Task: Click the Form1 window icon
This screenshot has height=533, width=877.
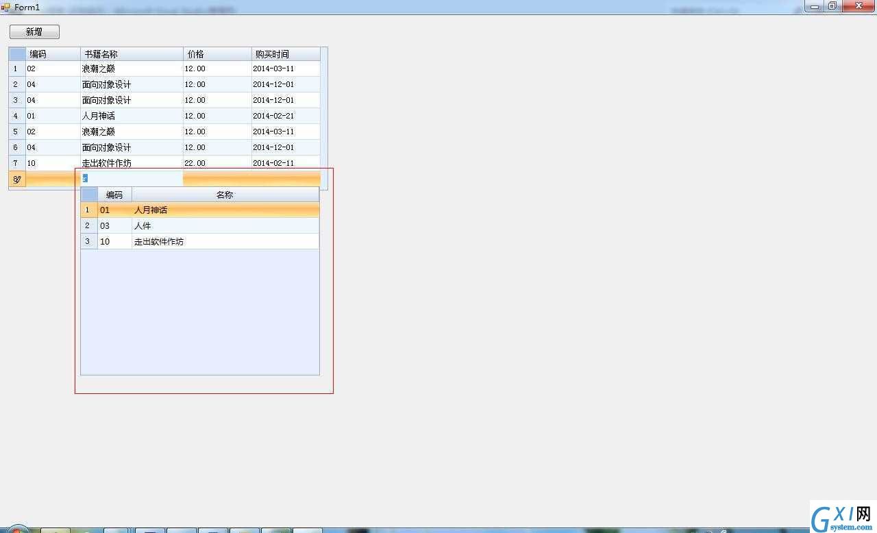Action: tap(5, 7)
